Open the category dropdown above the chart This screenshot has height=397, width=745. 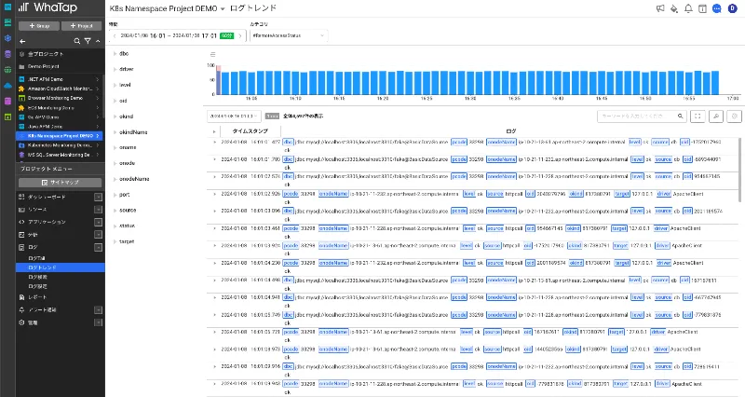tap(289, 35)
